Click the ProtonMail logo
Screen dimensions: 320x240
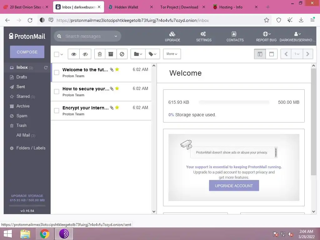[x=27, y=36]
